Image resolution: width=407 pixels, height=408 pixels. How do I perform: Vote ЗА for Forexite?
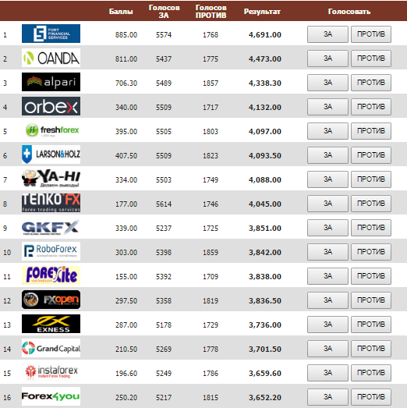(x=327, y=276)
